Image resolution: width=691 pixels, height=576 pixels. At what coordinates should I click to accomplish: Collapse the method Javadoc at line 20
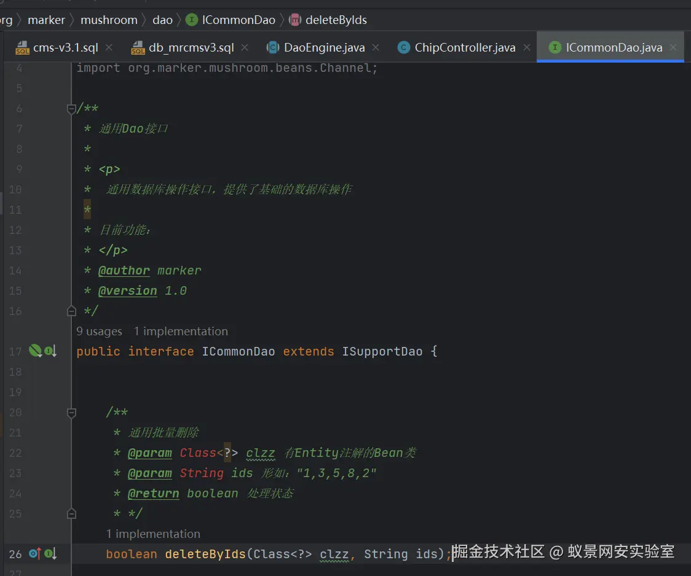tap(71, 413)
